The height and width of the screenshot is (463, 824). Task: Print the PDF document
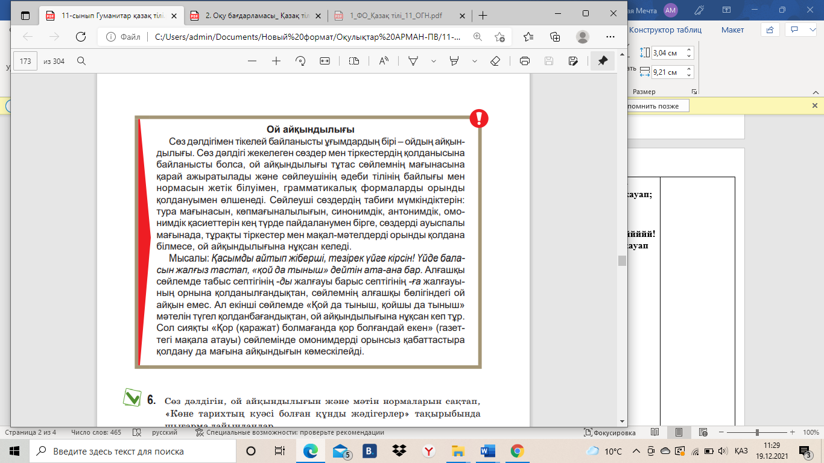click(525, 61)
